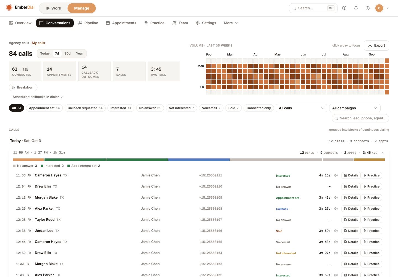Open the Appointments tab
398x277 pixels.
(x=121, y=23)
